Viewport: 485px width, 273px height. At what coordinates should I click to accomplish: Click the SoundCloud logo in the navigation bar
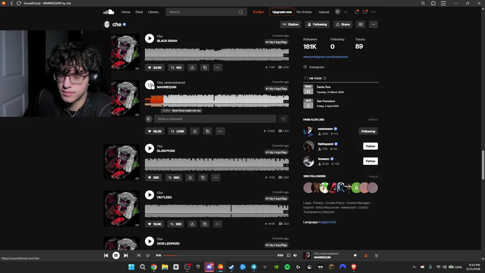(x=108, y=12)
